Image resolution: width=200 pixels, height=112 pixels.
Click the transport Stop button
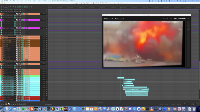(13, 104)
